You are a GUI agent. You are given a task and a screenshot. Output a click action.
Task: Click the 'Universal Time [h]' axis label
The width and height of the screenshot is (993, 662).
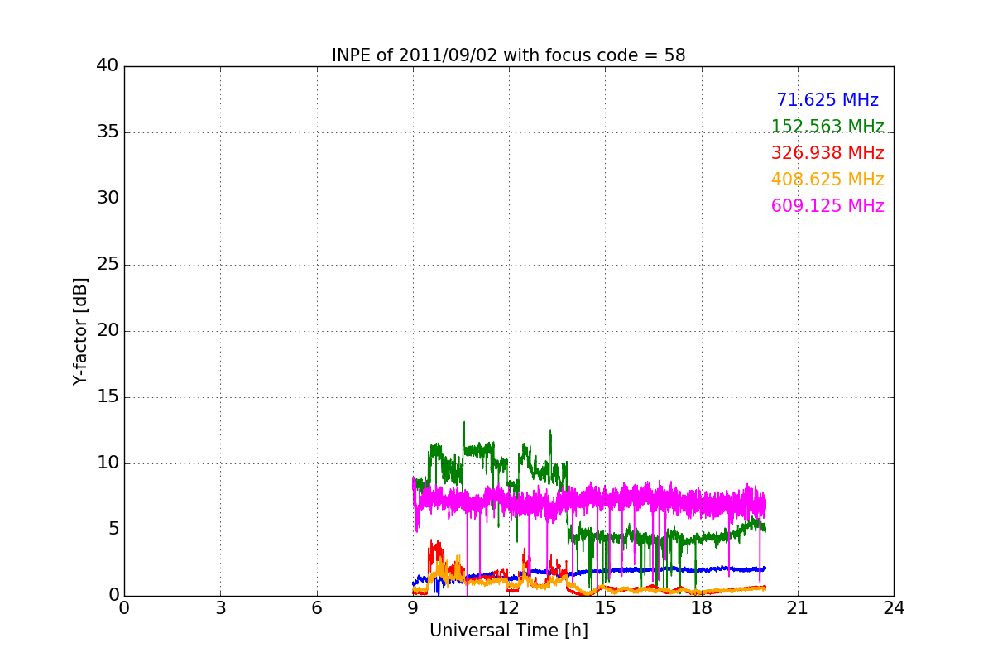pos(509,631)
